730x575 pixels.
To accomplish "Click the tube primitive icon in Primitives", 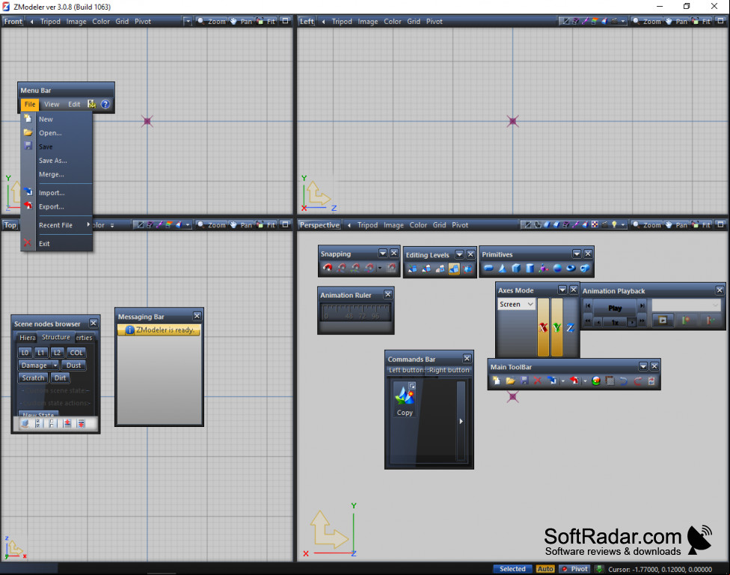I will 585,268.
